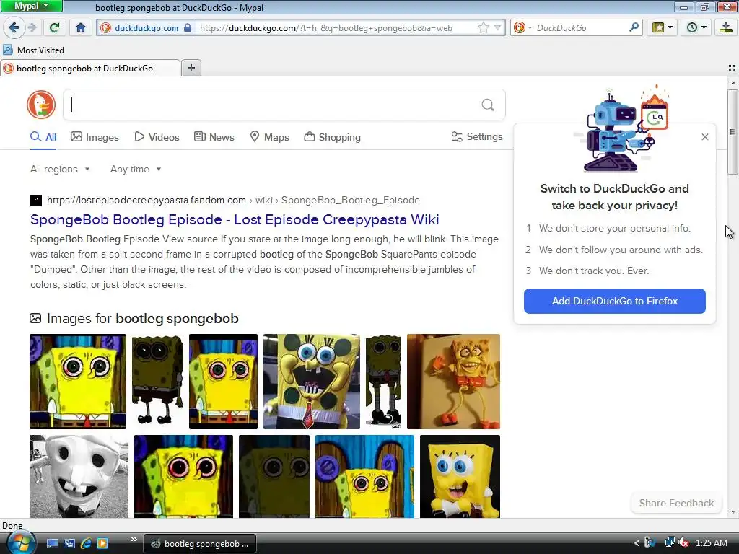Click the magnifier in the browser search box

634,27
